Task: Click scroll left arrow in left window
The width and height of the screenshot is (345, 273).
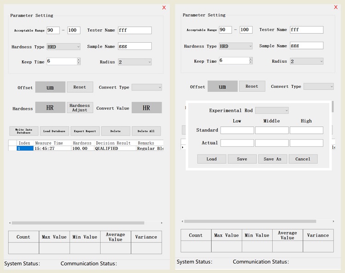Action: tap(10, 223)
